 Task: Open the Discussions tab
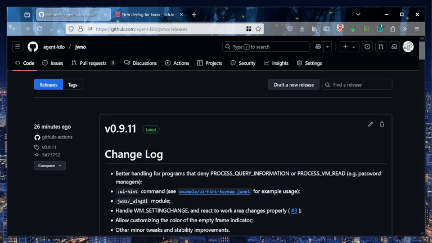click(141, 63)
